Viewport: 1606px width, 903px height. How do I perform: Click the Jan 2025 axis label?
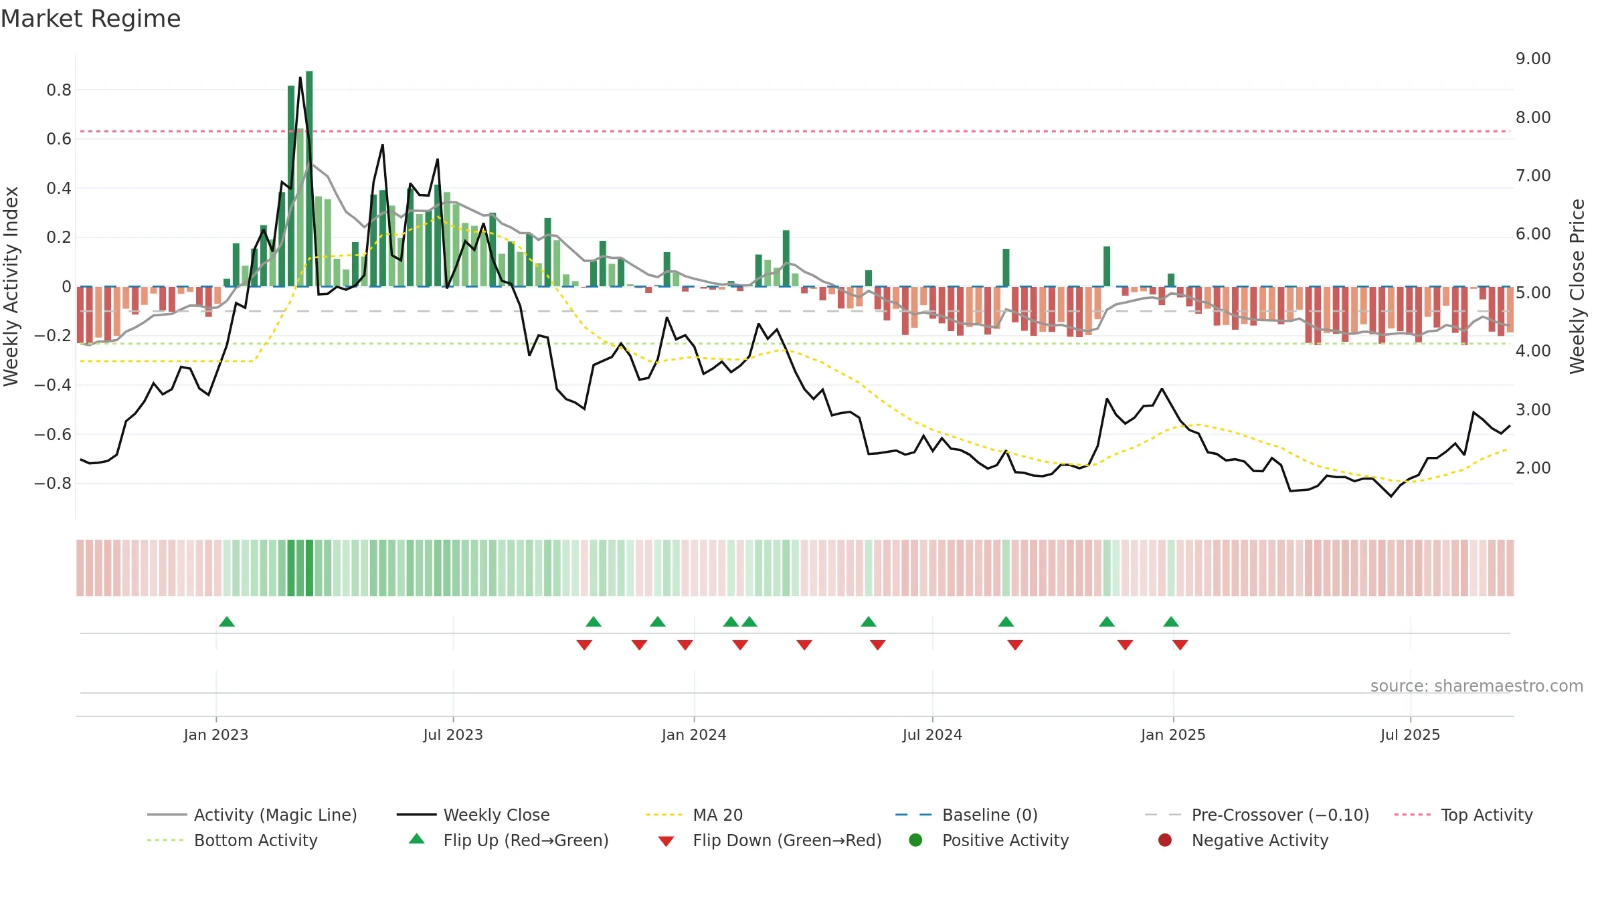pyautogui.click(x=1173, y=734)
